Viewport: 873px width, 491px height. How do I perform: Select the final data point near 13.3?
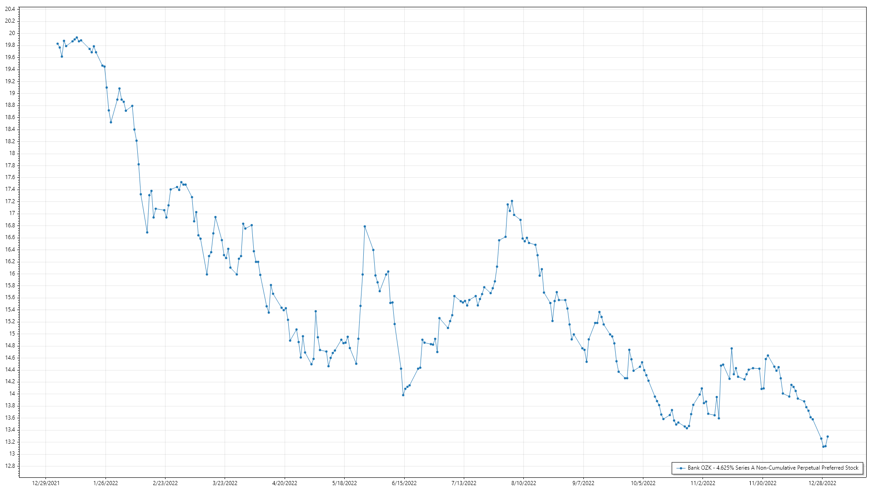828,436
